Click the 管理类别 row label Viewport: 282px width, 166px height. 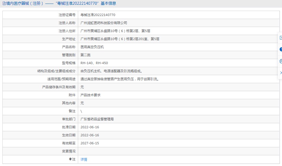(69, 55)
